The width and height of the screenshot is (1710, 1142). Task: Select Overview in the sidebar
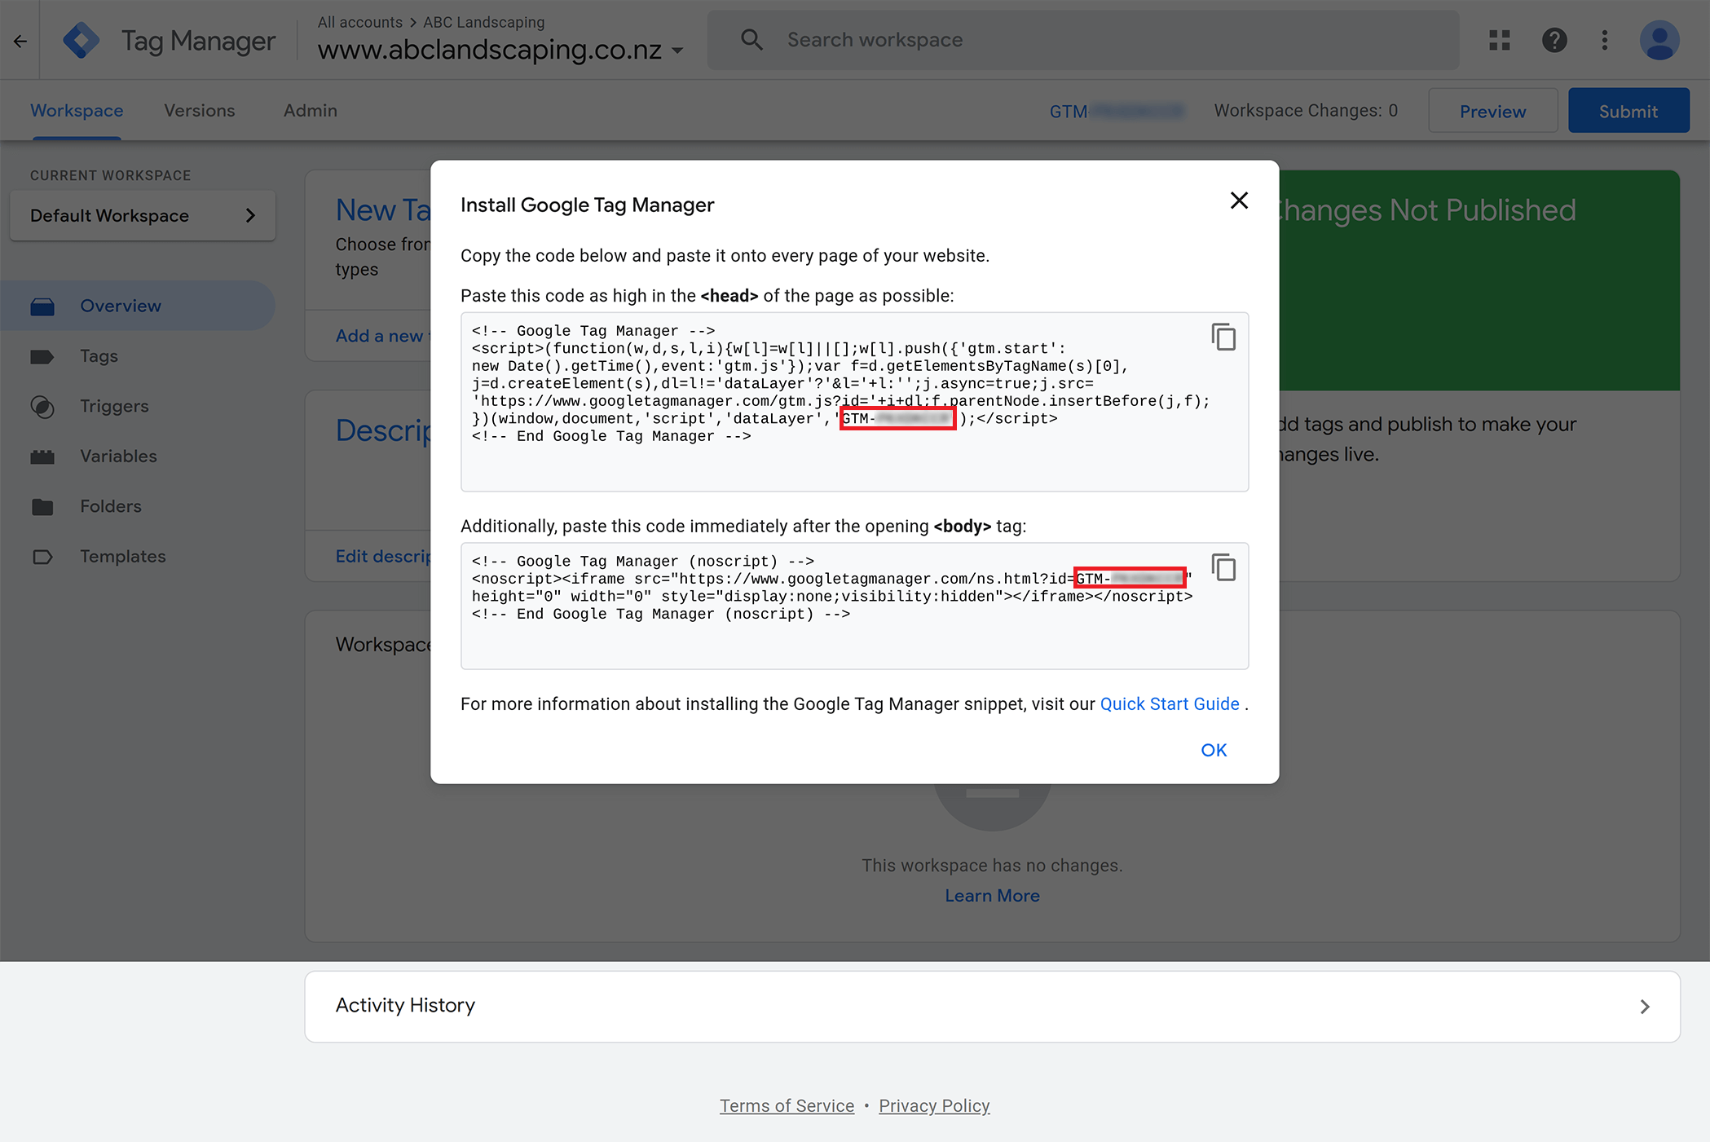139,306
